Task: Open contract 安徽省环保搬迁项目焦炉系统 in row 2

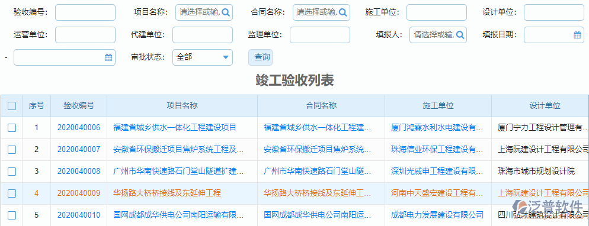Action: click(x=318, y=150)
